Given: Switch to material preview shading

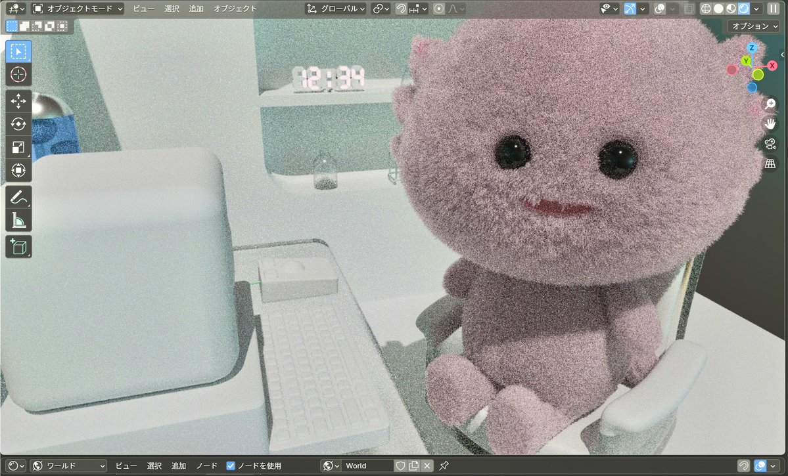Looking at the screenshot, I should point(731,9).
